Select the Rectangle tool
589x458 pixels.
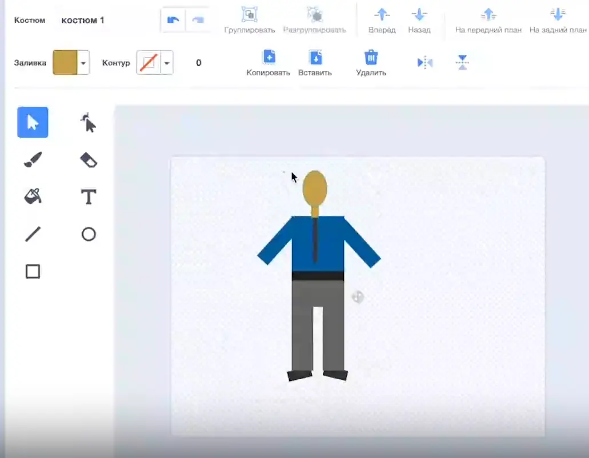click(33, 271)
